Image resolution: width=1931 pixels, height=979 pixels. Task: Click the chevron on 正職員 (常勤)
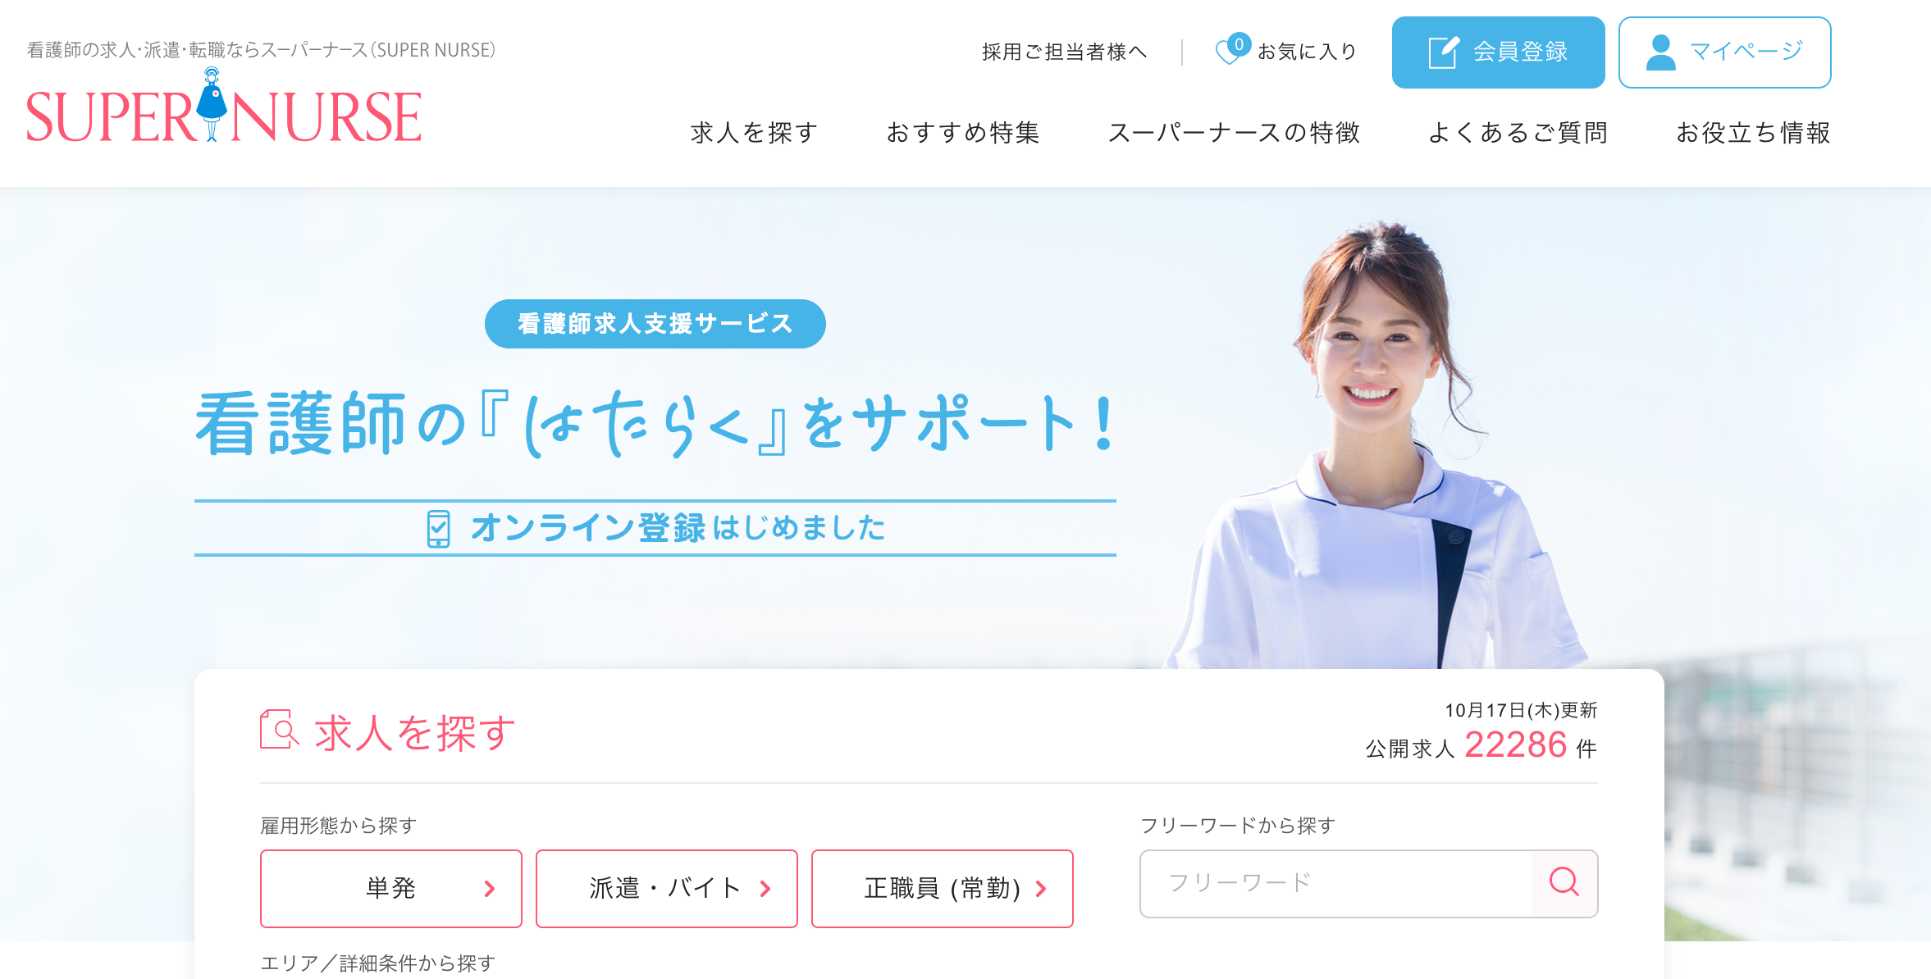[x=1041, y=889]
